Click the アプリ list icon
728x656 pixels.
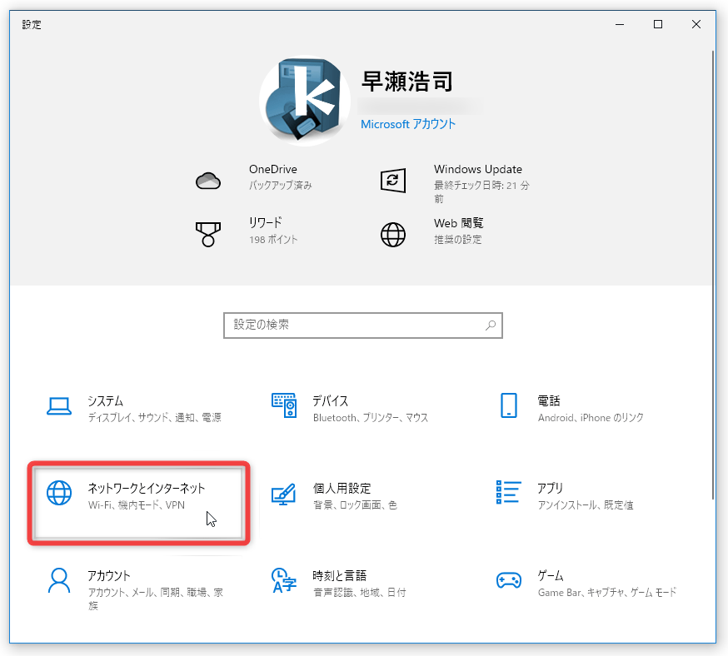[509, 492]
